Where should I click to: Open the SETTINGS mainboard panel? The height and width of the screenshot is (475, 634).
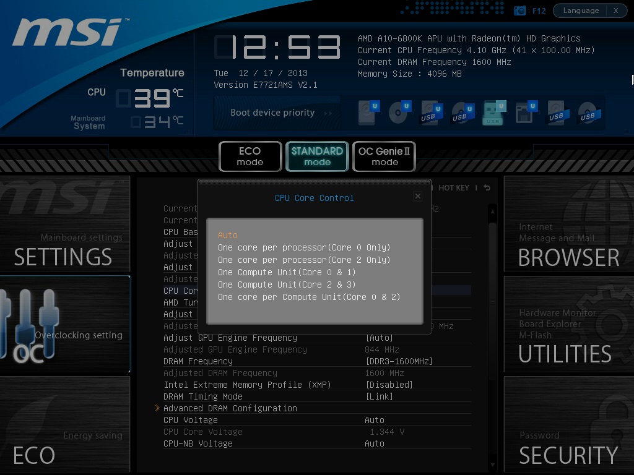[x=64, y=225]
